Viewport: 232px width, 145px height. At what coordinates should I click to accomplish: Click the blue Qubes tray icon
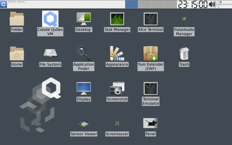click(220, 4)
